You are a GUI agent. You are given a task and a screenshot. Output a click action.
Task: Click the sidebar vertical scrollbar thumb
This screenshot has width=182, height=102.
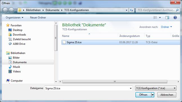click(x=56, y=38)
